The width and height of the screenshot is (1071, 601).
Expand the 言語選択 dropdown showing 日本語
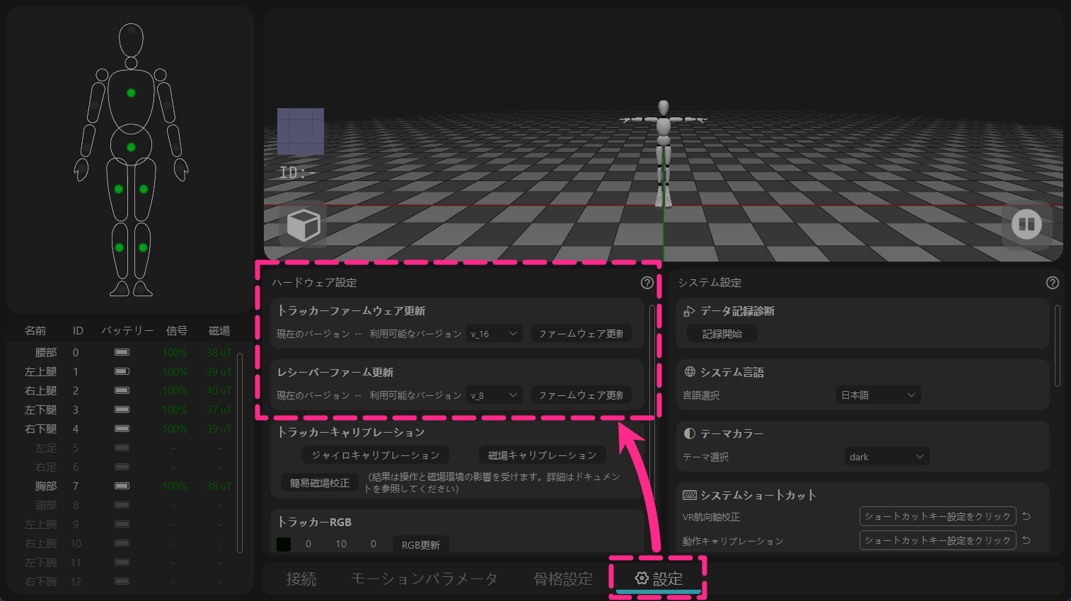tap(878, 395)
